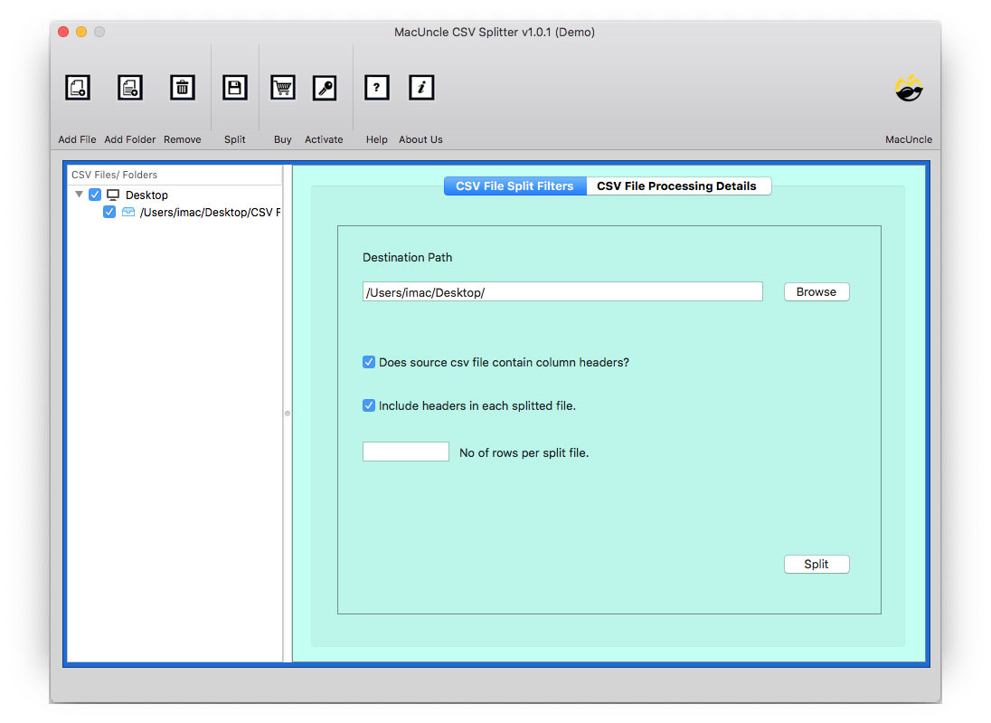Viewport: 991px width, 723px height.
Task: Click the pane divider handle dot
Action: pos(288,414)
